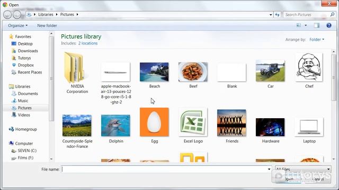Click the File name input field
The width and height of the screenshot is (339, 190).
pos(164,169)
